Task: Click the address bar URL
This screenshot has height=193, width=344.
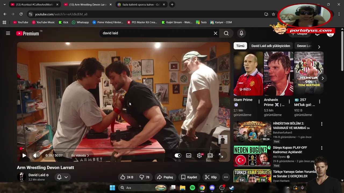Action: pyautogui.click(x=61, y=14)
